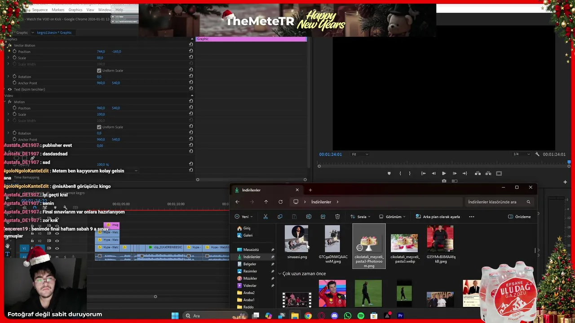
Task: Hide the Text (bizim tercihler) layer
Action: tap(9, 89)
